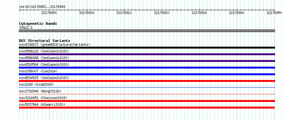Click the 32176940 ruler position label
The height and width of the screenshot is (120, 284).
click(237, 13)
